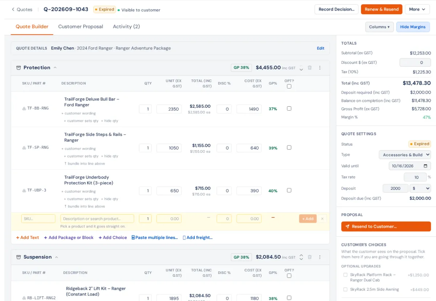The width and height of the screenshot is (436, 301).
Task: Open the Deposit unit $ dropdown
Action: click(420, 189)
